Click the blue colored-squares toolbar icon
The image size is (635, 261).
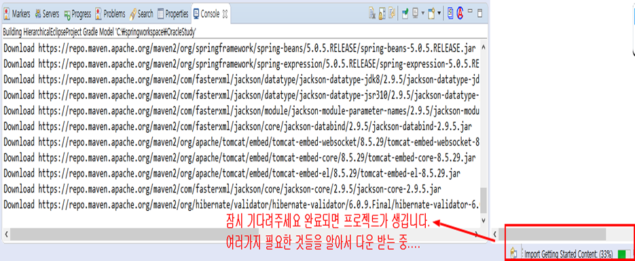pyautogui.click(x=451, y=13)
